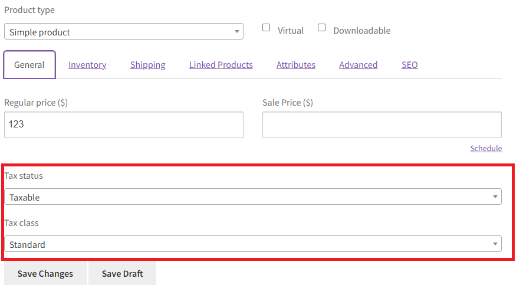
Task: Click the Sale Price input field
Action: coord(382,125)
